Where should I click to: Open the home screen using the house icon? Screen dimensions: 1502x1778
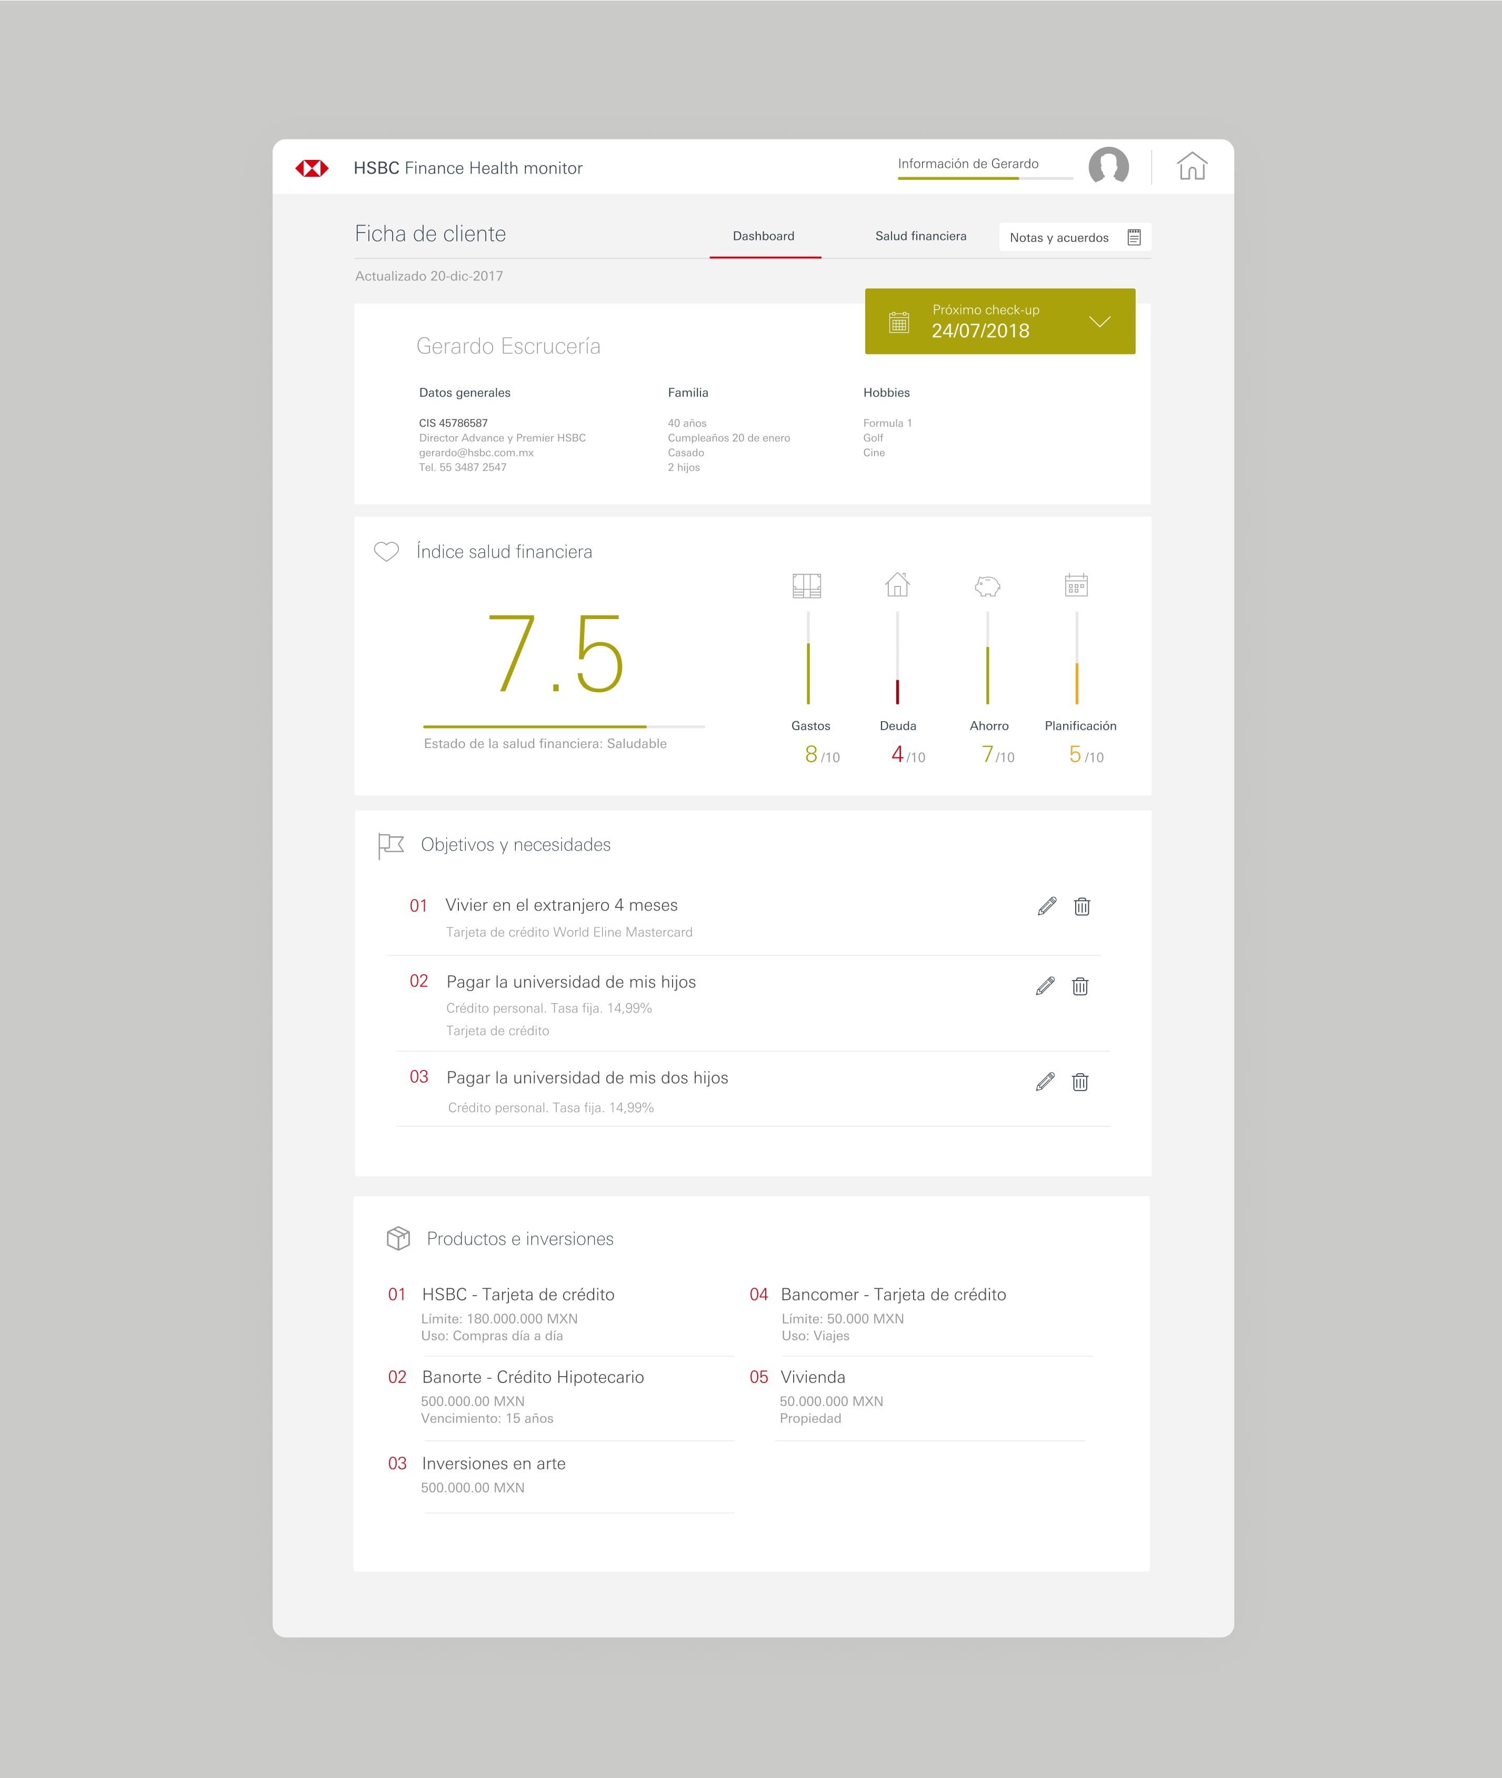[1192, 167]
